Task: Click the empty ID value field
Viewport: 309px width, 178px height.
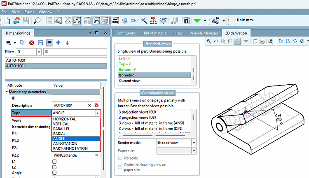Action: pos(76,98)
